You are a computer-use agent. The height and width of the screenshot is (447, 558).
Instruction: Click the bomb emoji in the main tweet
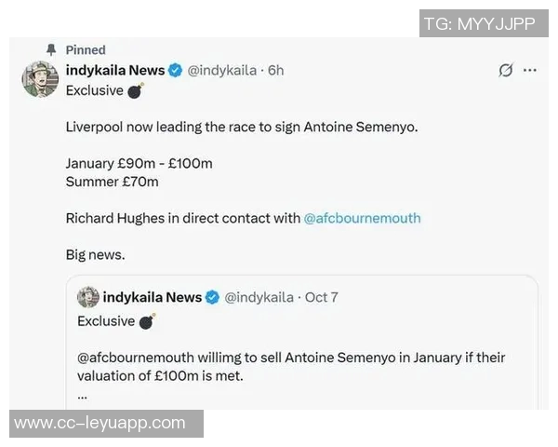pos(136,91)
